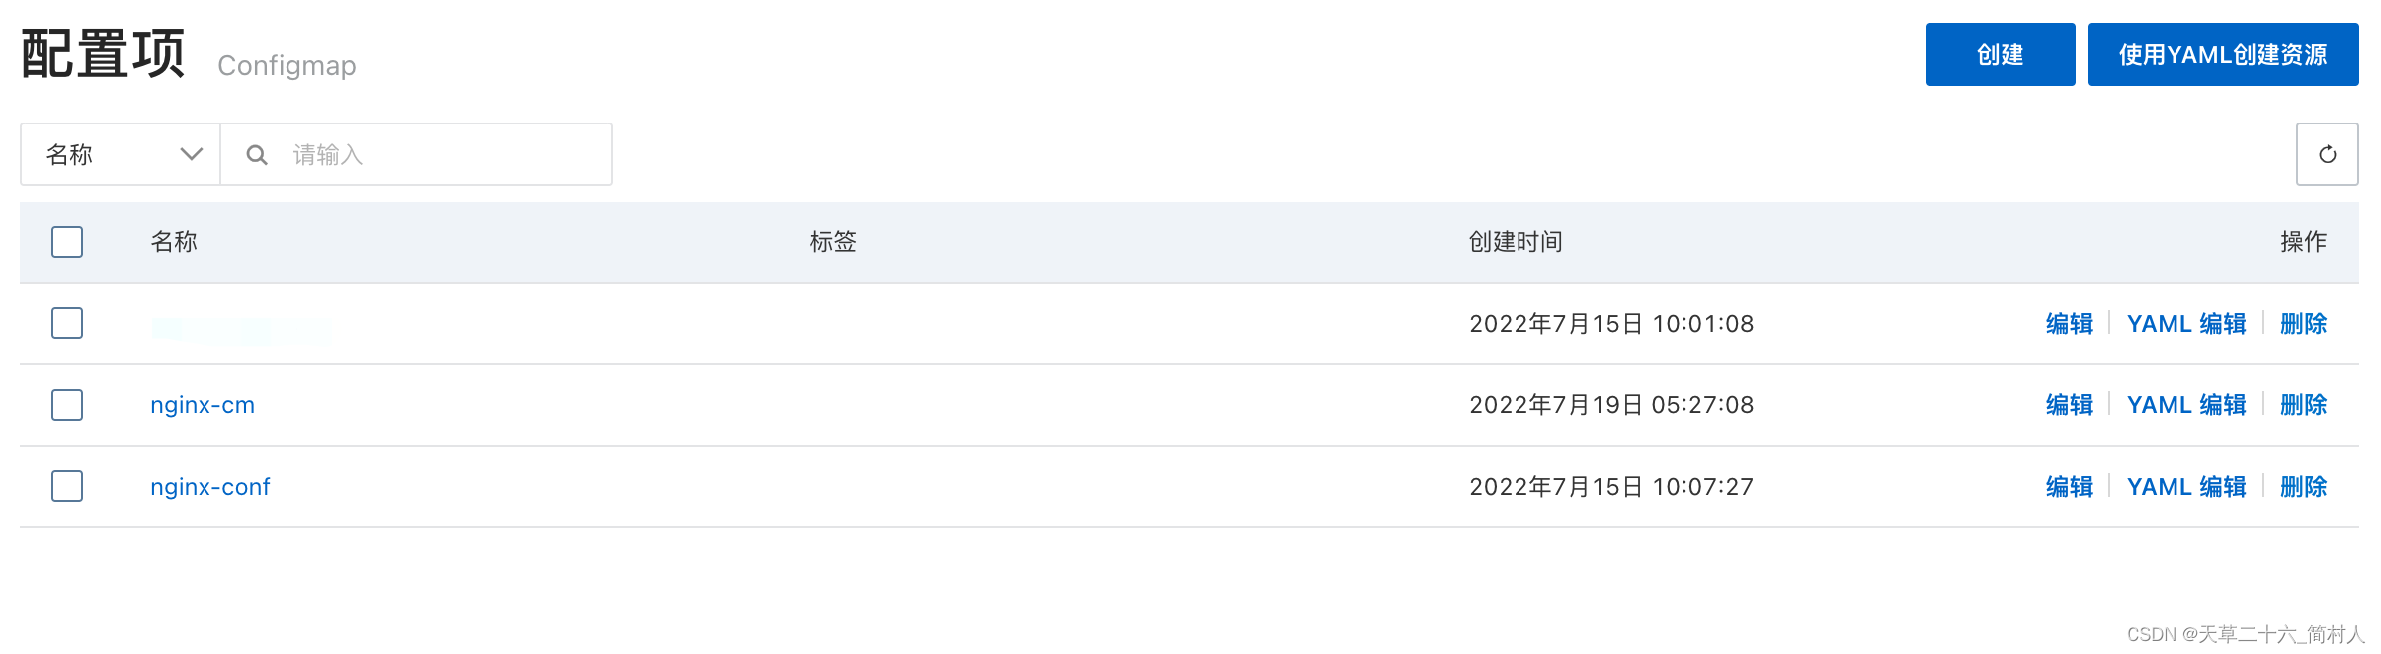The height and width of the screenshot is (654, 2381).
Task: Click the 创建 button
Action: [2000, 54]
